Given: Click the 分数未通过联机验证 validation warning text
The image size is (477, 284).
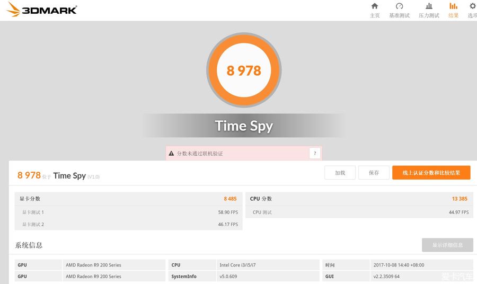Looking at the screenshot, I should tap(200, 154).
